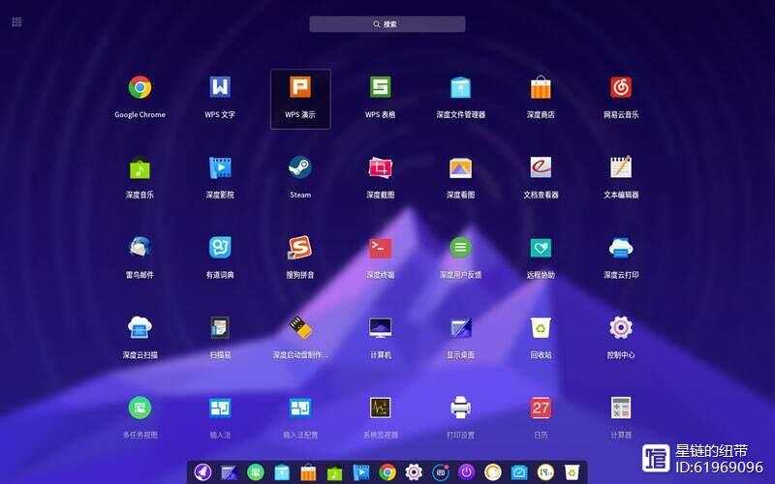The height and width of the screenshot is (484, 775).
Task: Open settings gear icon in dock
Action: [414, 472]
